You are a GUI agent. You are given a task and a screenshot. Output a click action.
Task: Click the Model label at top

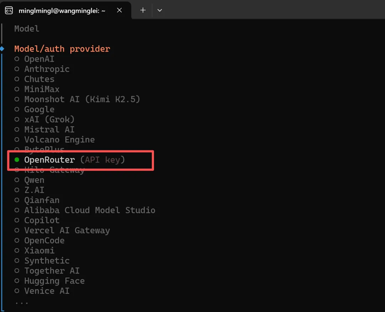click(x=27, y=29)
